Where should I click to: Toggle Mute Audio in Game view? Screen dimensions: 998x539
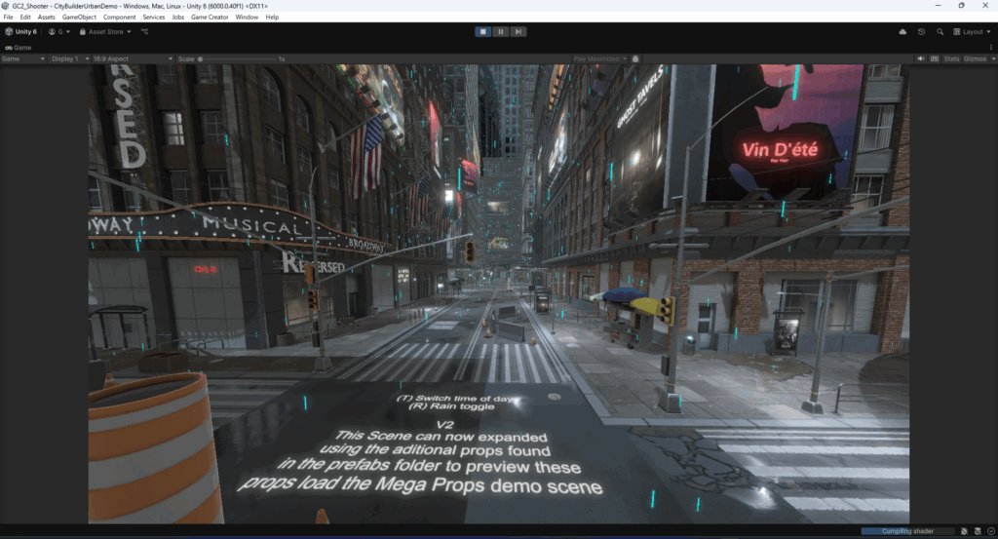pos(921,58)
